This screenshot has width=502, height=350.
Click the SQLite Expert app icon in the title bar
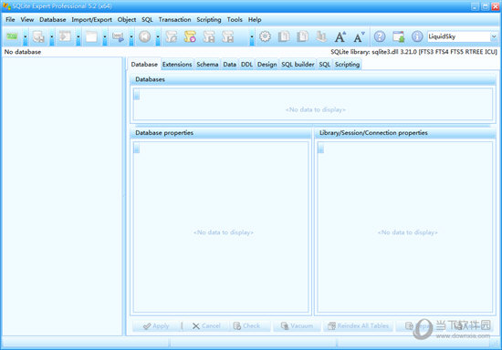[6, 5]
